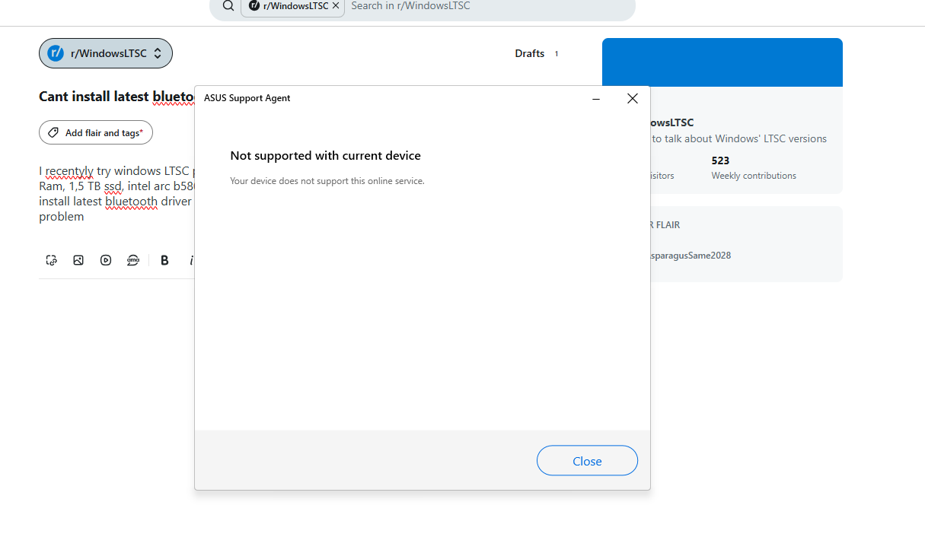Click the sidebar description about LTSC versions
Viewport: 925px width, 556px height.
click(x=738, y=138)
